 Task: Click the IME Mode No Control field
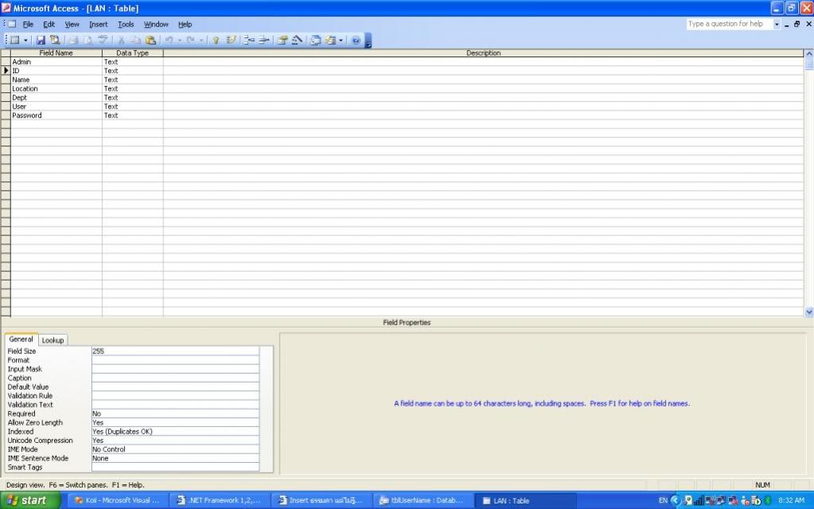point(176,449)
